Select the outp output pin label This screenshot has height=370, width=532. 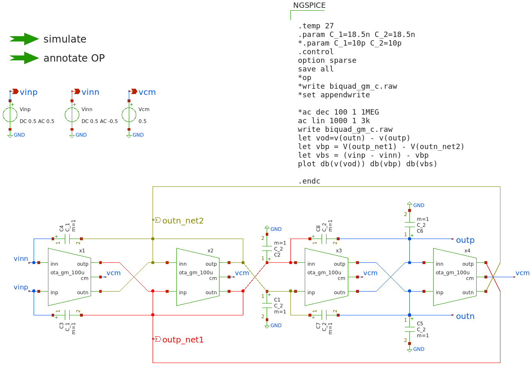[x=465, y=240]
